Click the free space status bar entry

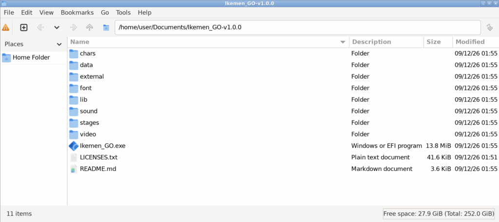point(439,214)
